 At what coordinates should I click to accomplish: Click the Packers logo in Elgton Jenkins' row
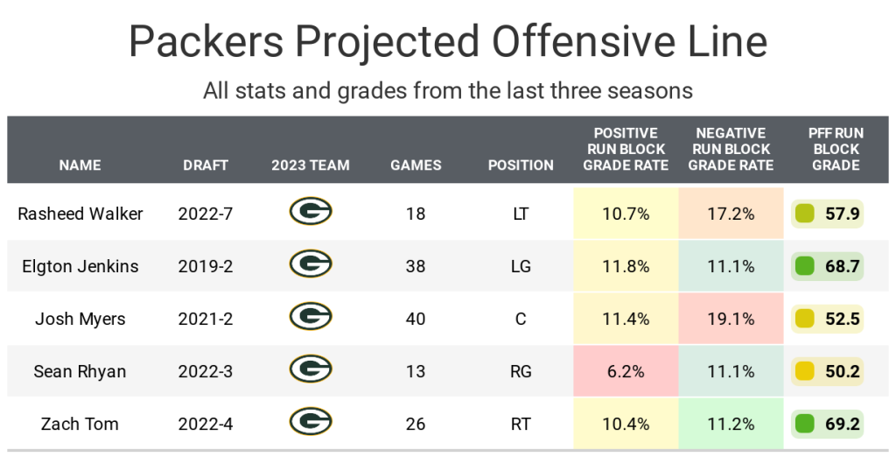pos(311,264)
